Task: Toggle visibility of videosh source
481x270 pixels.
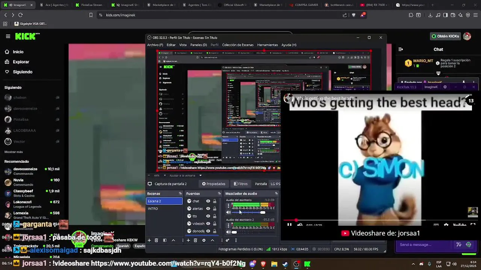Action: (208, 223)
